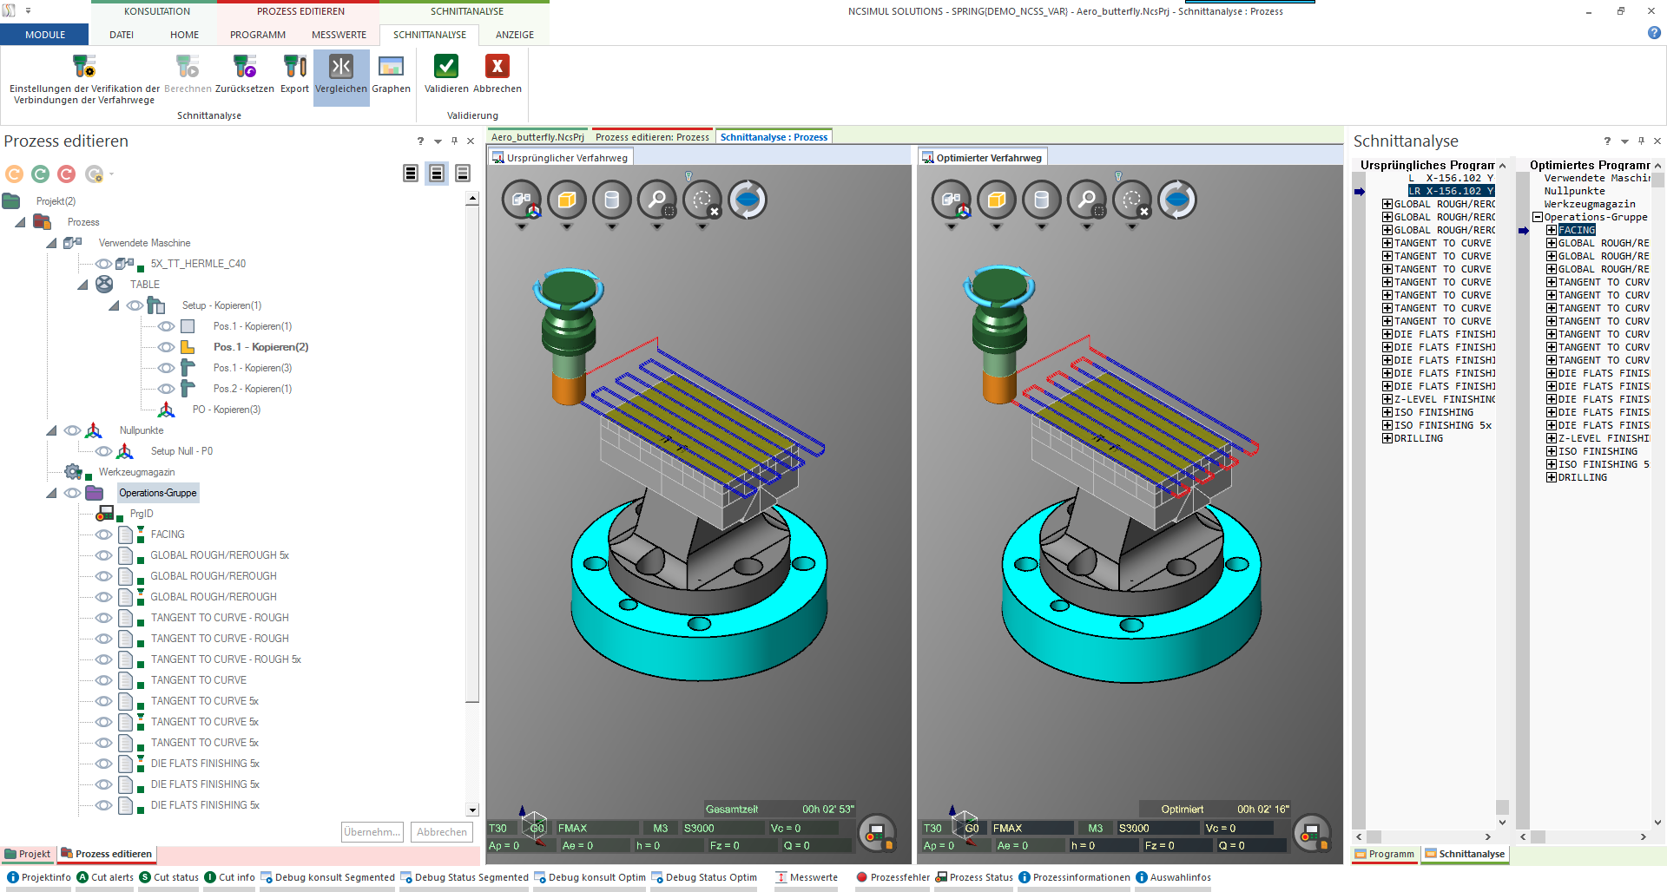Open the Aero_butterfly.NcsPrj document tab
Viewport: 1667px width, 892px height.
(x=537, y=137)
